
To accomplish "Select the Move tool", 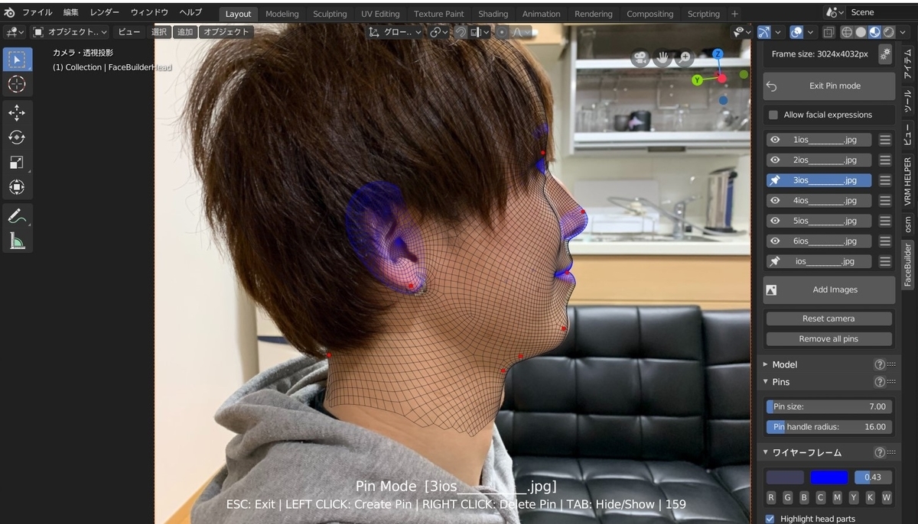I will tap(17, 112).
